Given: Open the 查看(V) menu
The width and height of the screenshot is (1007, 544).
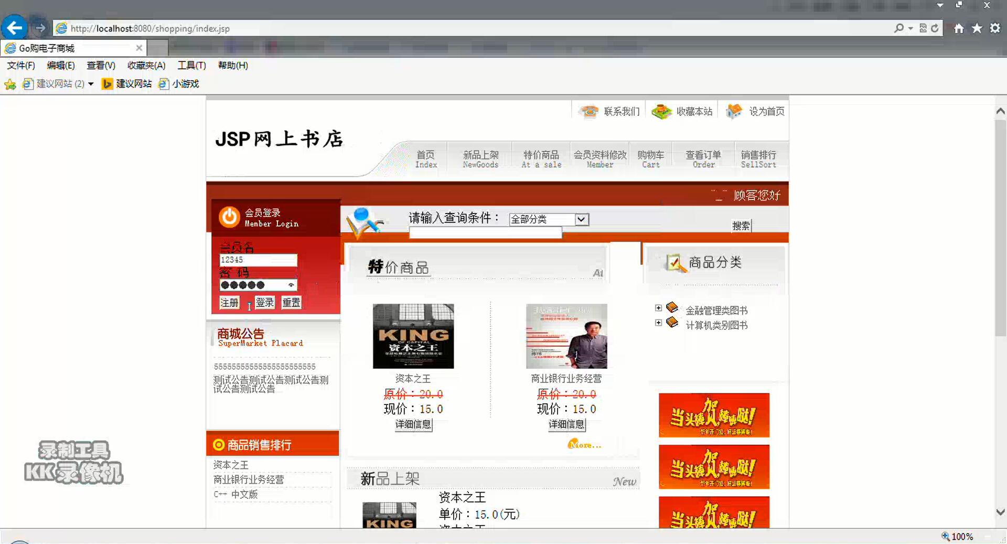Looking at the screenshot, I should pyautogui.click(x=101, y=66).
